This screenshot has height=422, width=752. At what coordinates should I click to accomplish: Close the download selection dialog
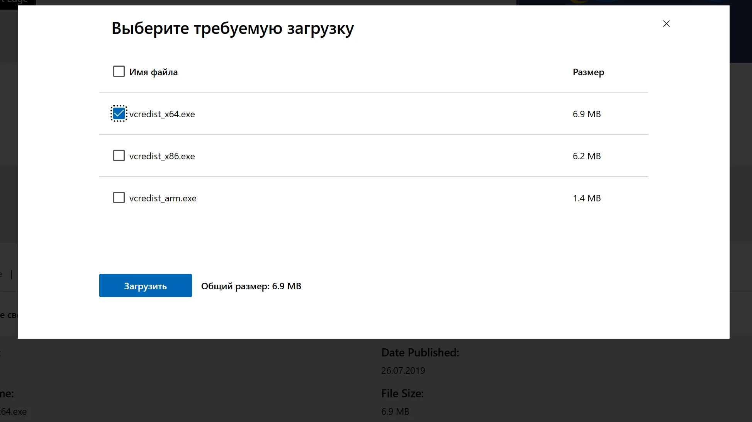tap(666, 24)
